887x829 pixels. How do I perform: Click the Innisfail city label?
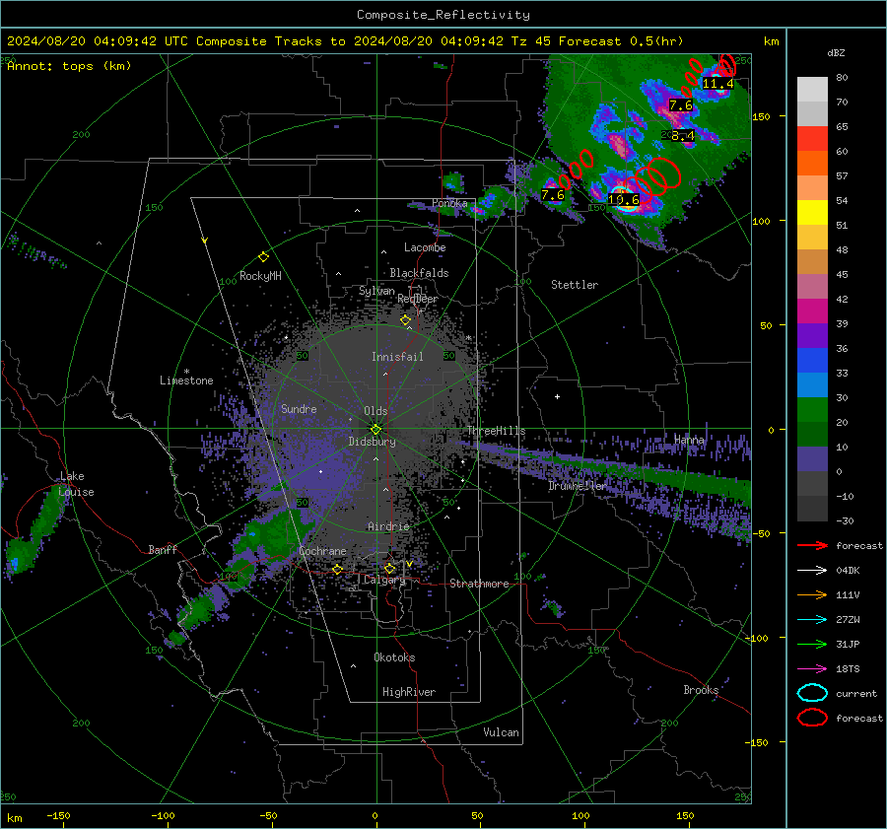397,357
